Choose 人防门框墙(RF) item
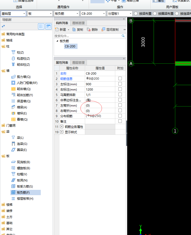The width and height of the screenshot is (191, 235). click(27, 83)
